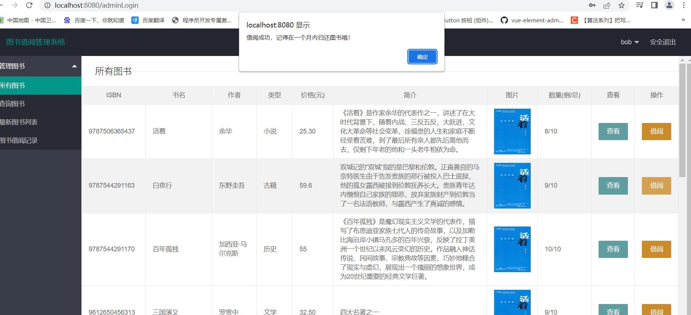Click the 书名 column header
Viewport: 691px width, 315px height.
[x=179, y=95]
